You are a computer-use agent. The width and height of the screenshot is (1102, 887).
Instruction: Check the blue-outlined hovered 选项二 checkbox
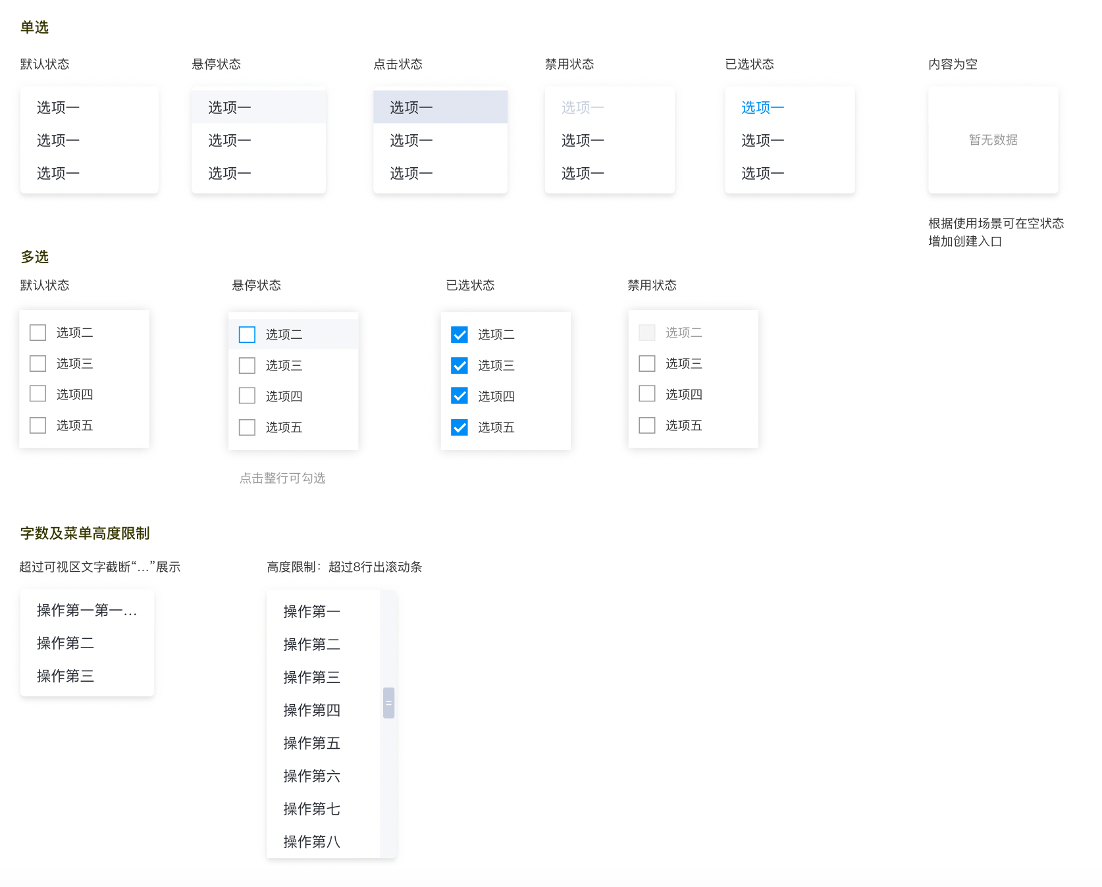(247, 334)
